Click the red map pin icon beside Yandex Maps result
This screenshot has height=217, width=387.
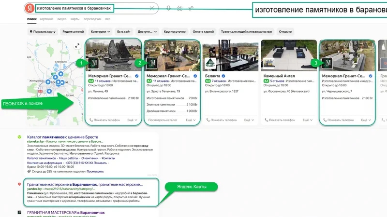[x=19, y=184]
